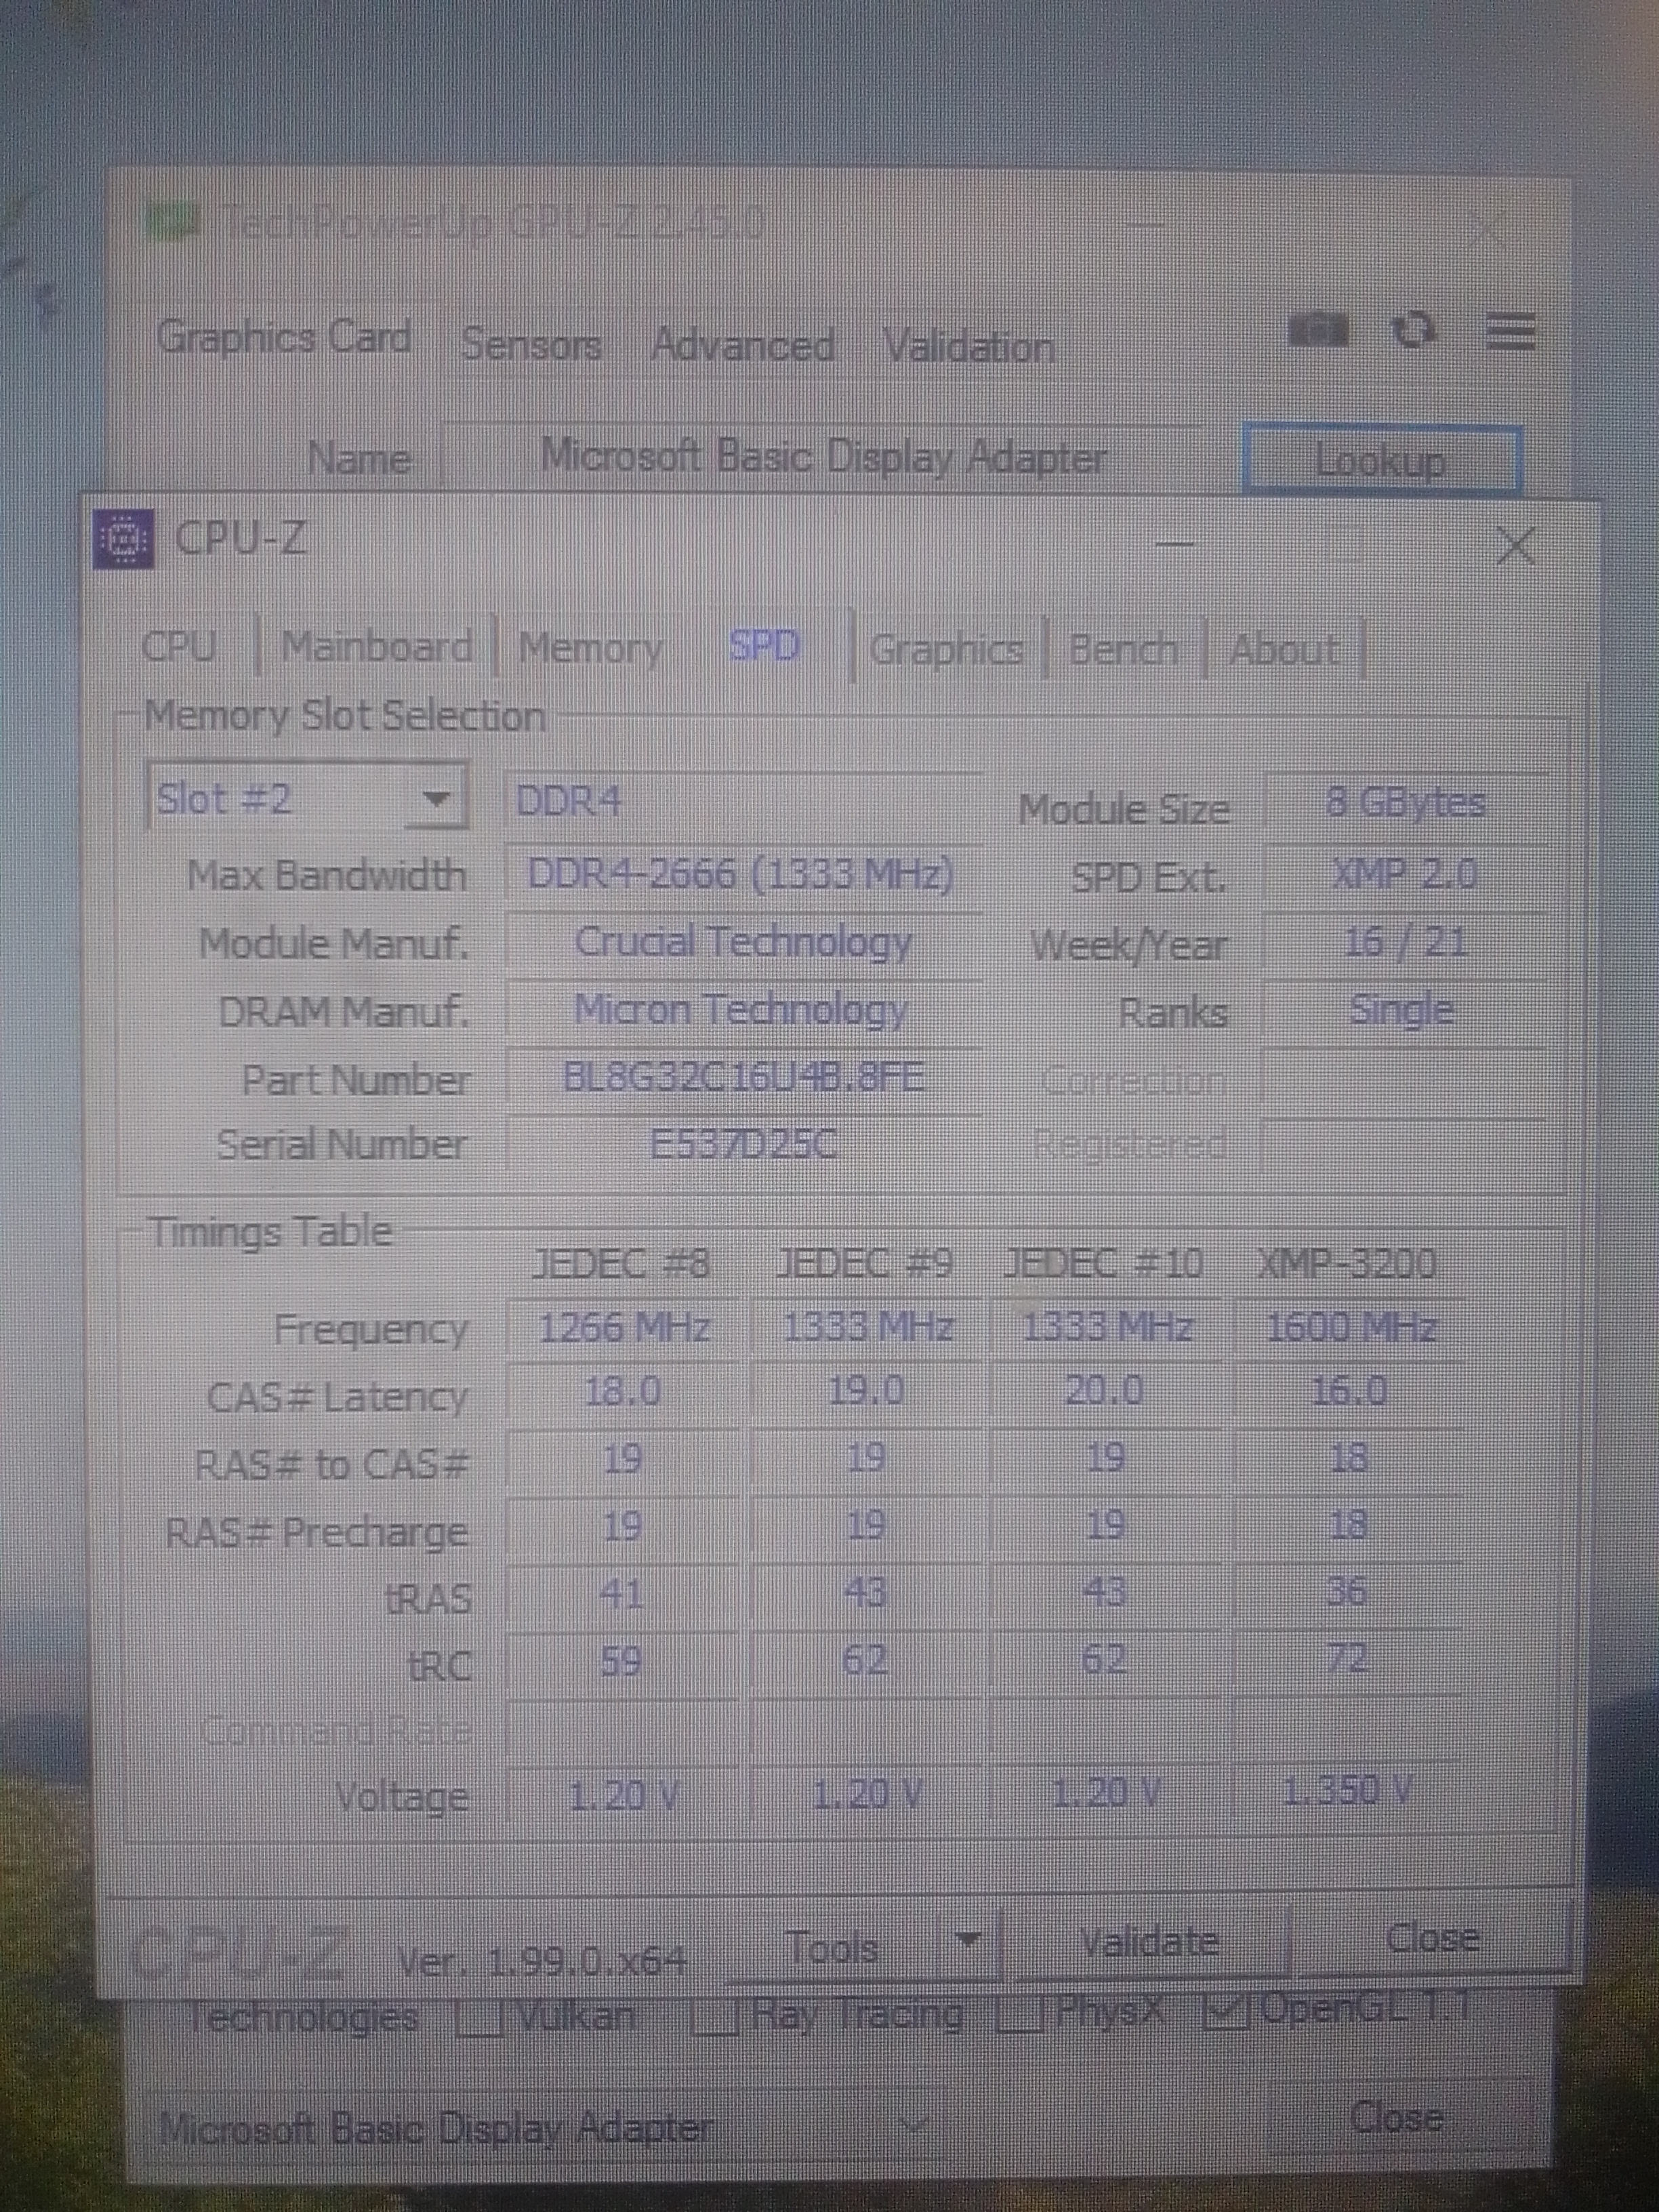Open the GPU-Z hamburger menu icon

[x=1510, y=330]
